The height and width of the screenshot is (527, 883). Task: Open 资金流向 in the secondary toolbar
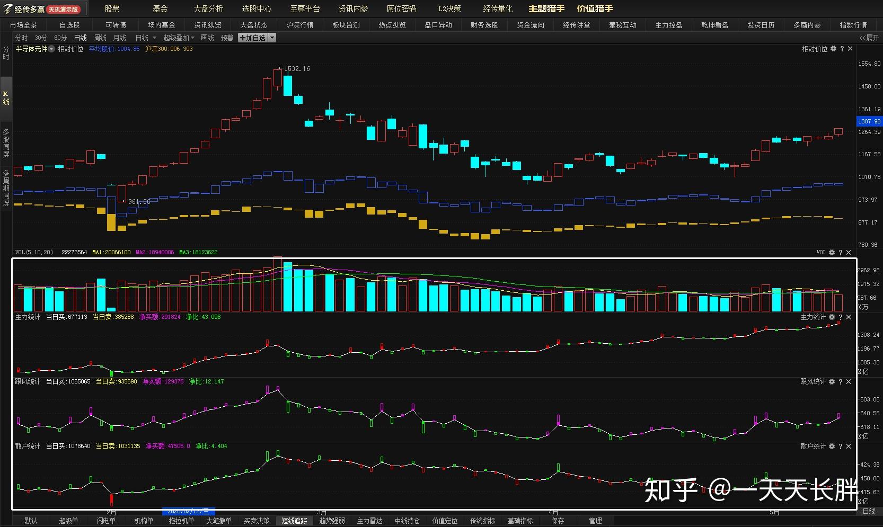[531, 25]
